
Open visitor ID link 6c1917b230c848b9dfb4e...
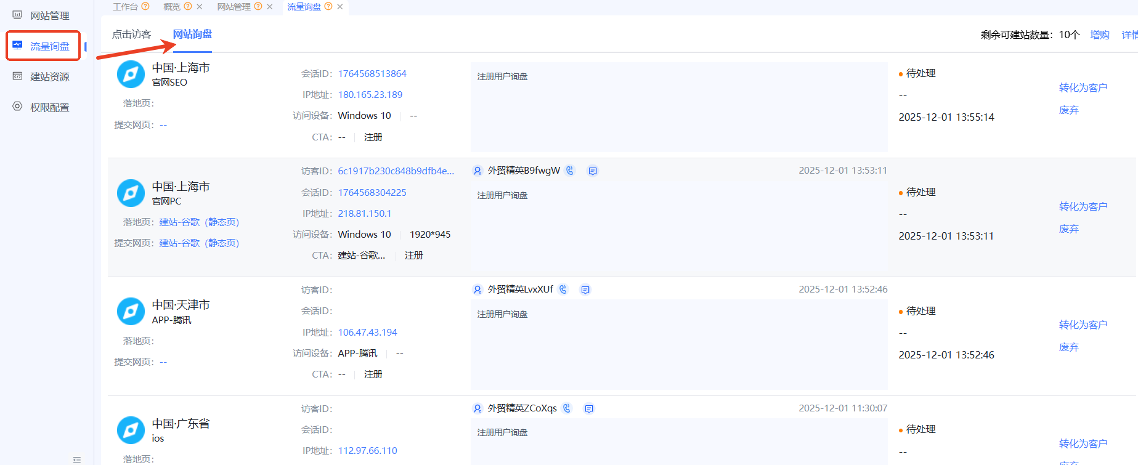[x=396, y=171]
